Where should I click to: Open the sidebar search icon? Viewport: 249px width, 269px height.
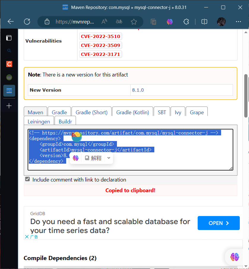[x=9, y=51]
